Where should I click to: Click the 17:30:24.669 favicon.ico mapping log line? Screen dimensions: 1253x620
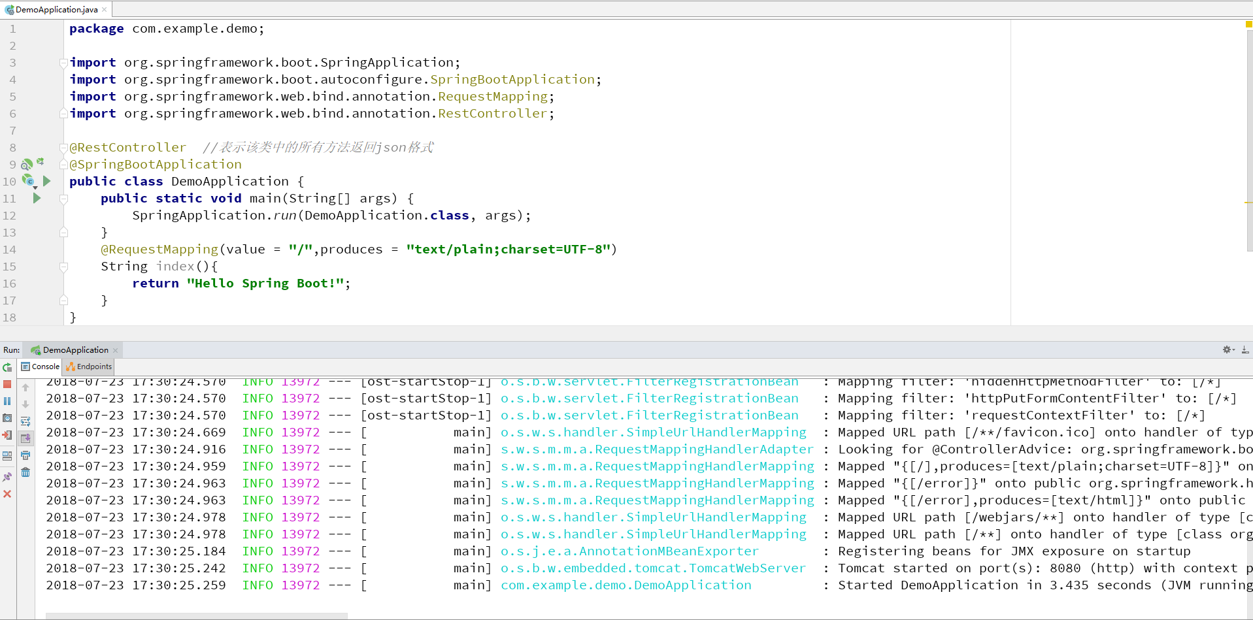coord(649,432)
